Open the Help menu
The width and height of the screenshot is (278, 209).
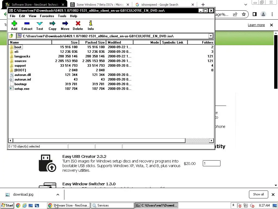[x=74, y=16]
